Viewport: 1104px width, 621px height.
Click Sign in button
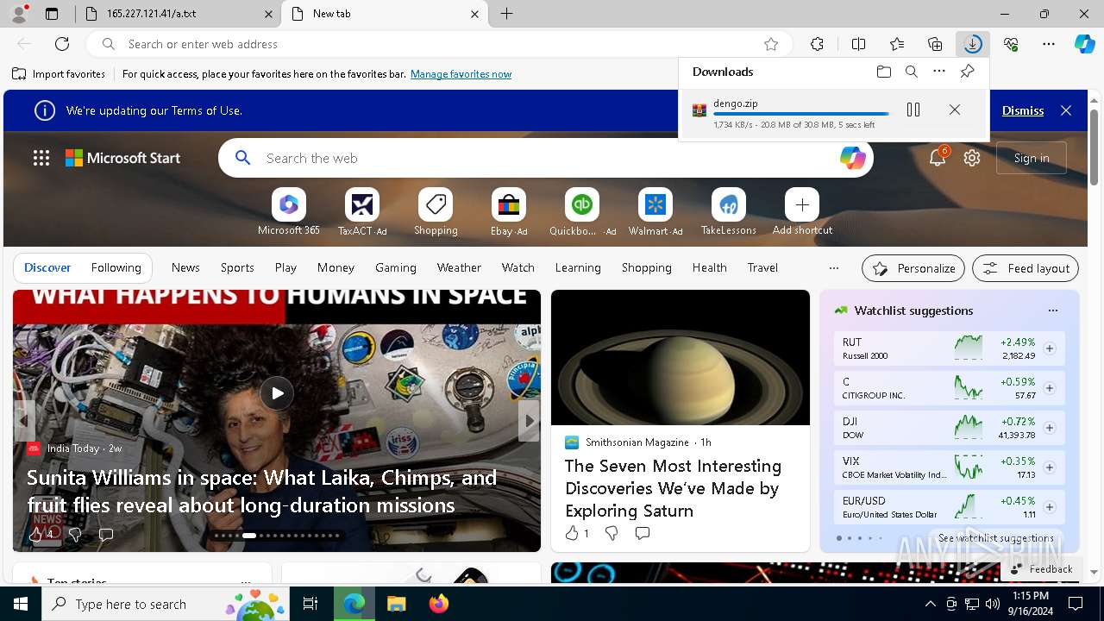pyautogui.click(x=1032, y=158)
